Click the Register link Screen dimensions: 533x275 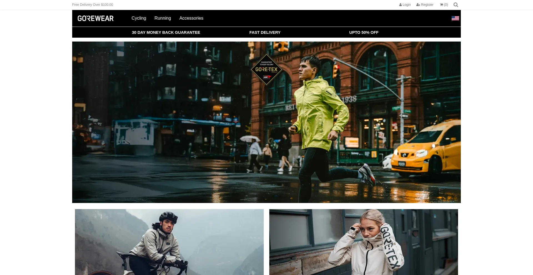(x=425, y=5)
